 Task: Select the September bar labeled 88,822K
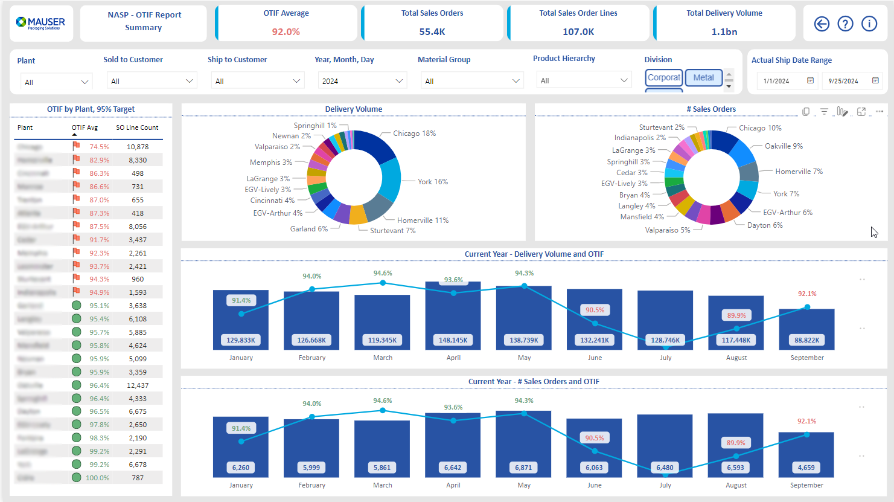pyautogui.click(x=807, y=329)
